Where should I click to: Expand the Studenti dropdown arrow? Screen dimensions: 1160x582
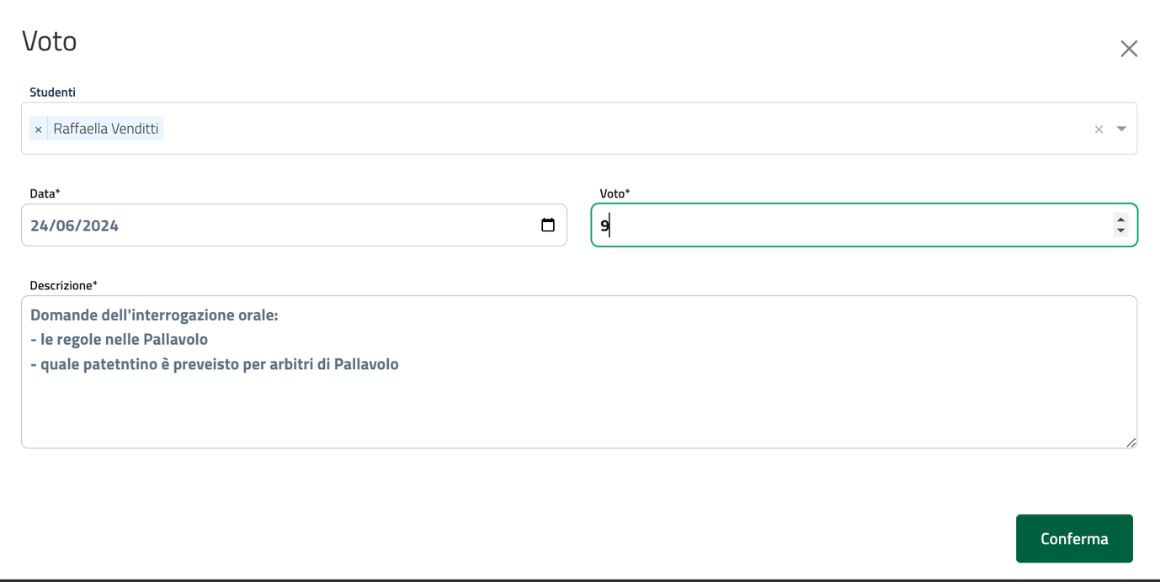click(x=1121, y=129)
